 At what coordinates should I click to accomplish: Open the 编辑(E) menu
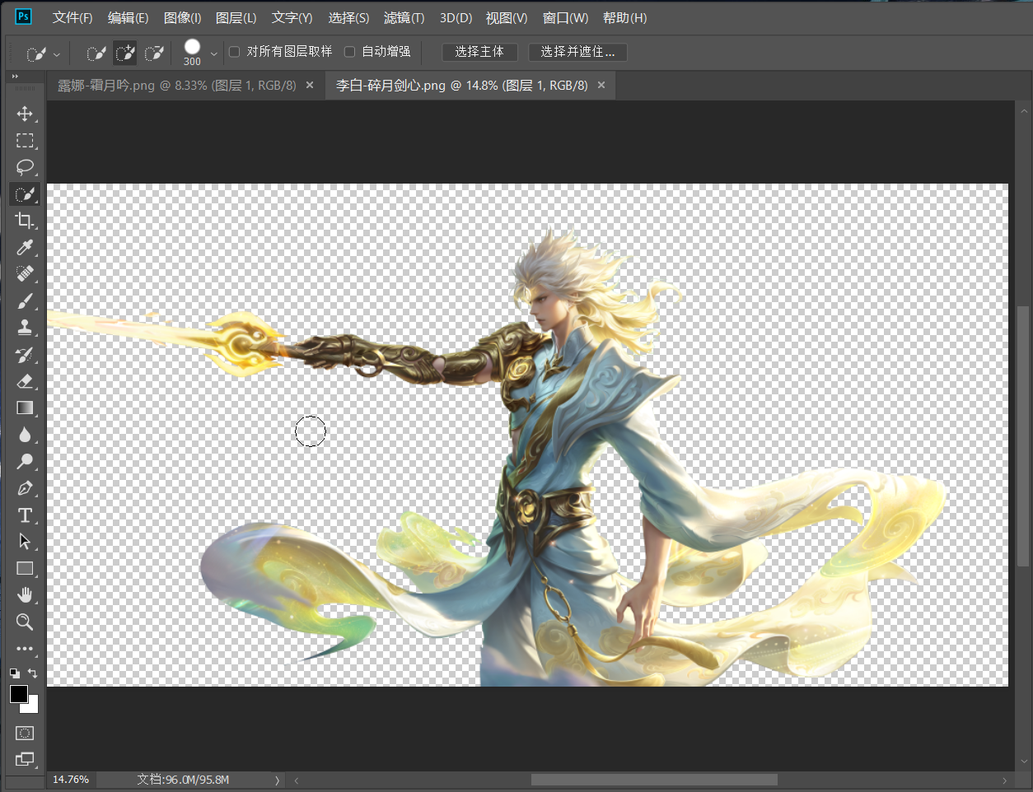coord(128,17)
